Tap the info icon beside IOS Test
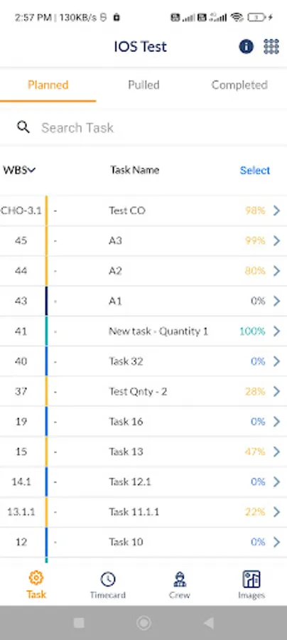 point(246,46)
